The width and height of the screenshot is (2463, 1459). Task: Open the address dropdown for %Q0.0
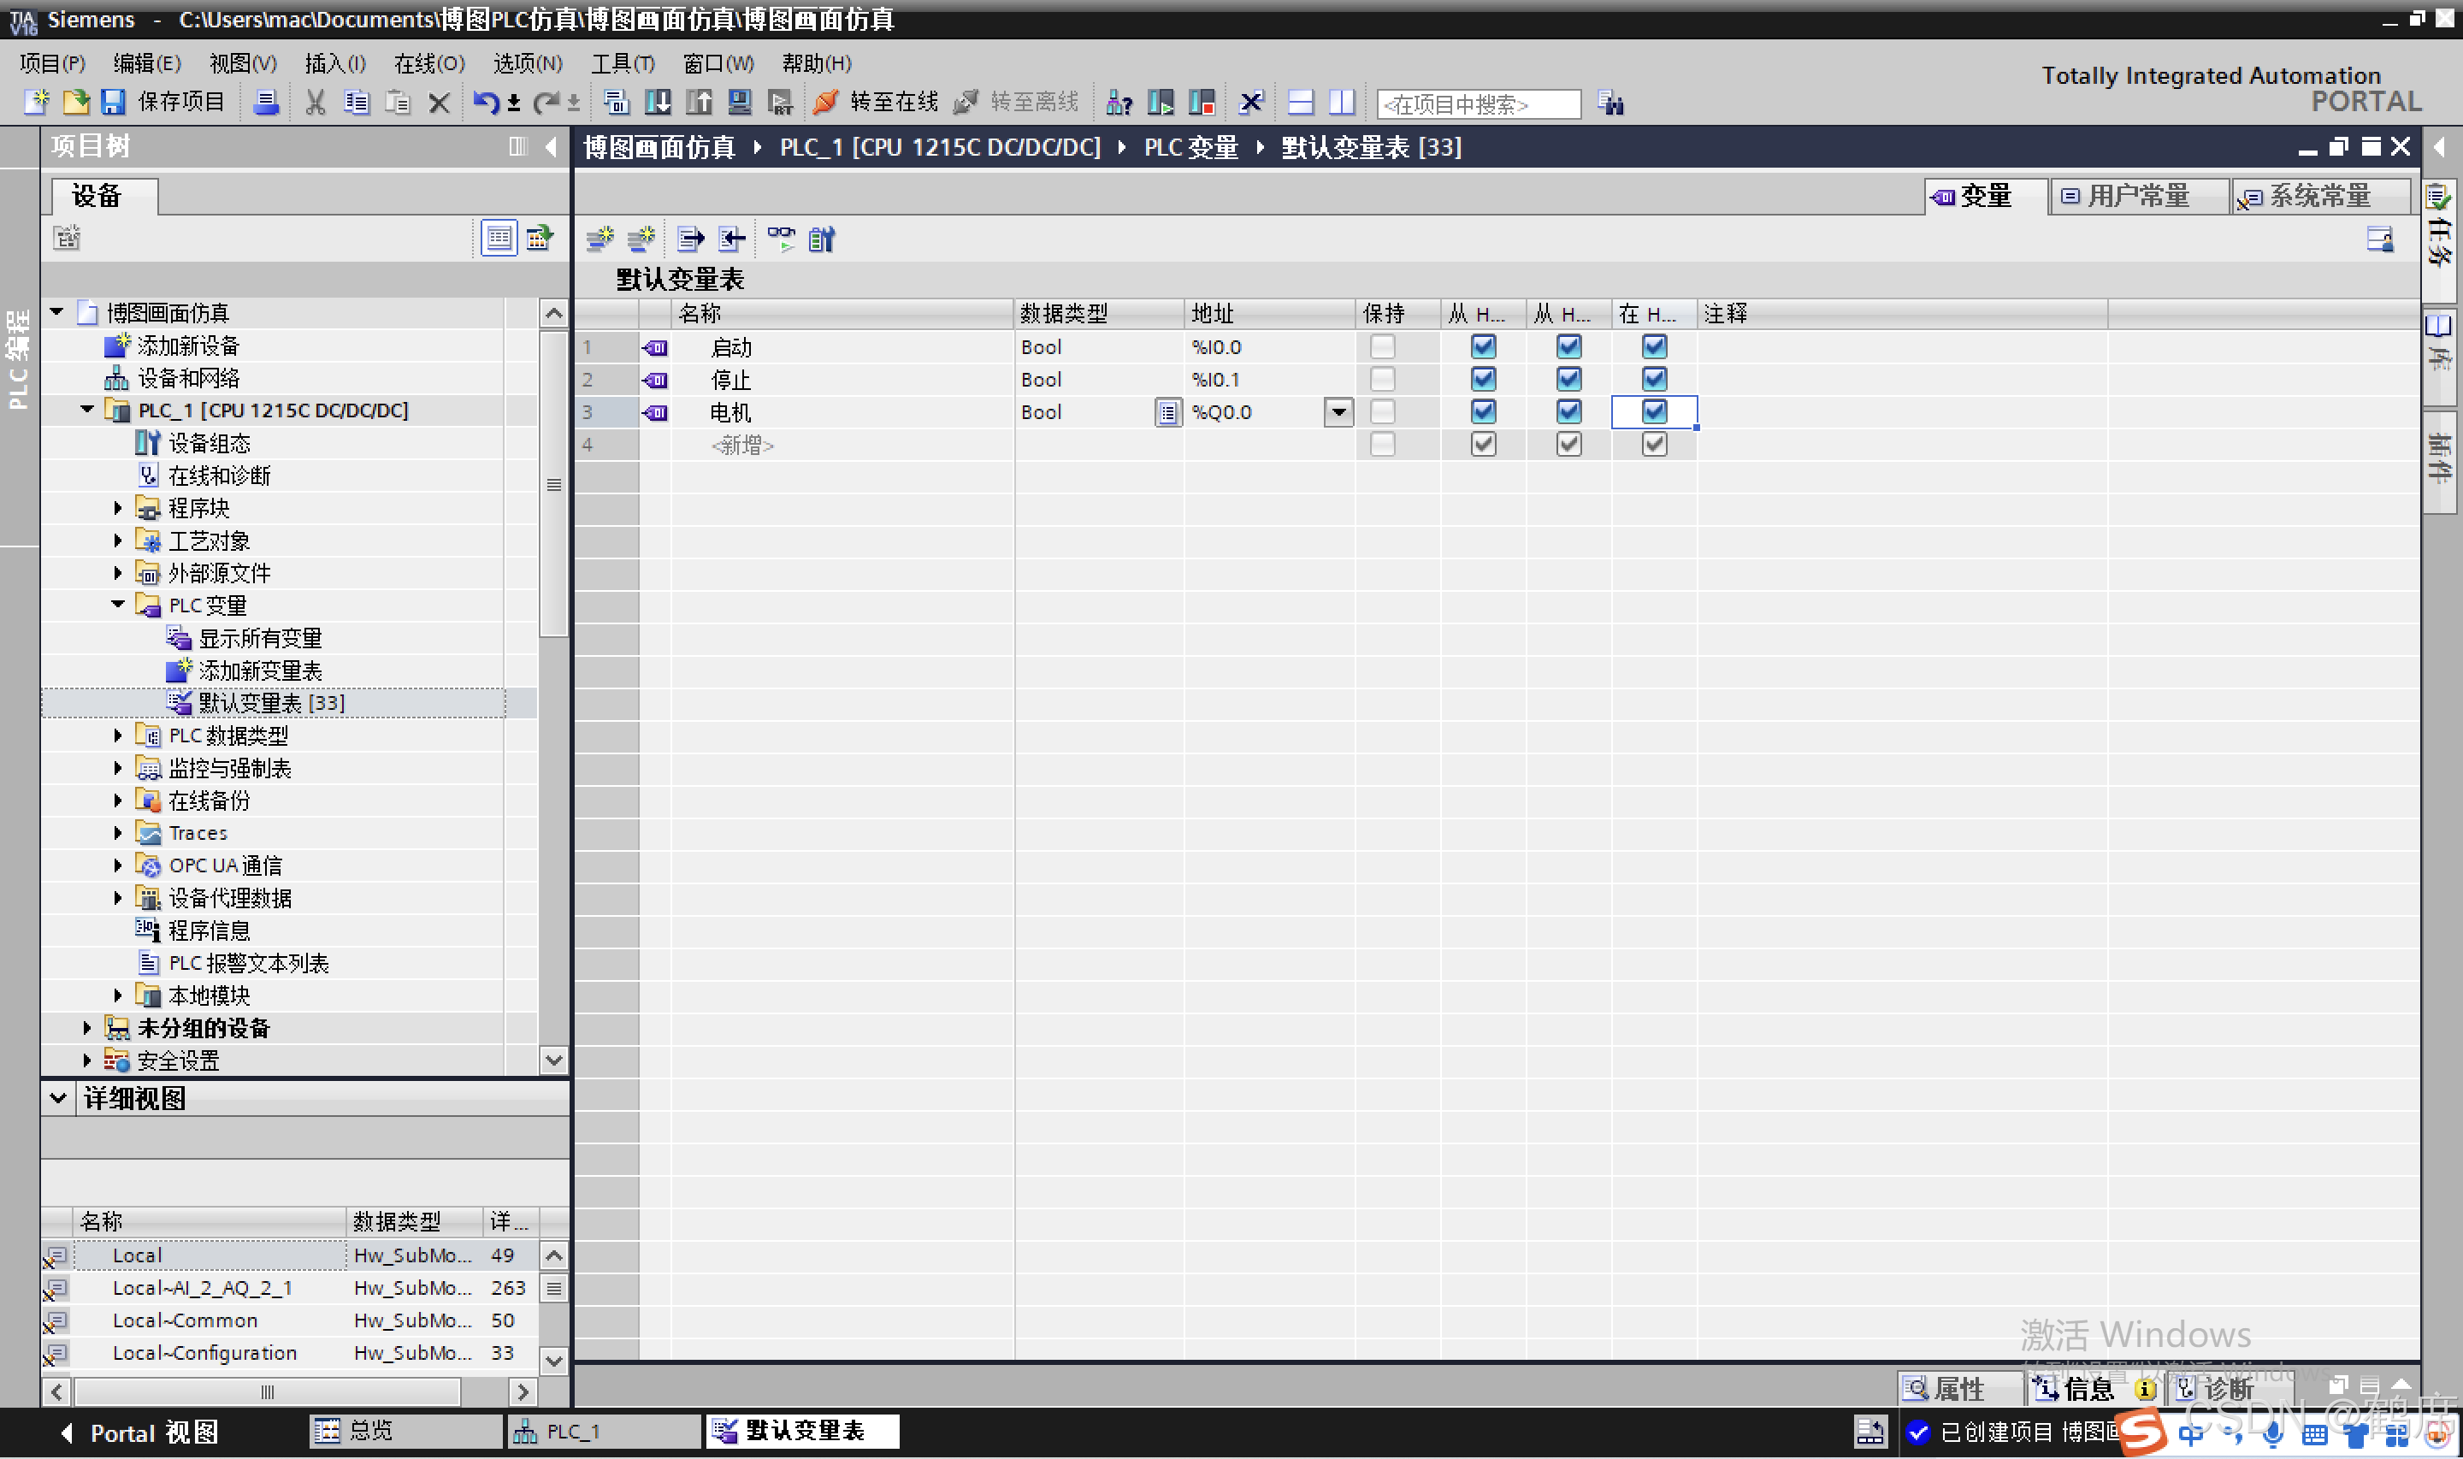click(x=1338, y=412)
